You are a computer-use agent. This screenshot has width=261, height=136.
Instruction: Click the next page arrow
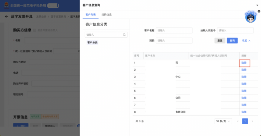[x=252, y=121]
